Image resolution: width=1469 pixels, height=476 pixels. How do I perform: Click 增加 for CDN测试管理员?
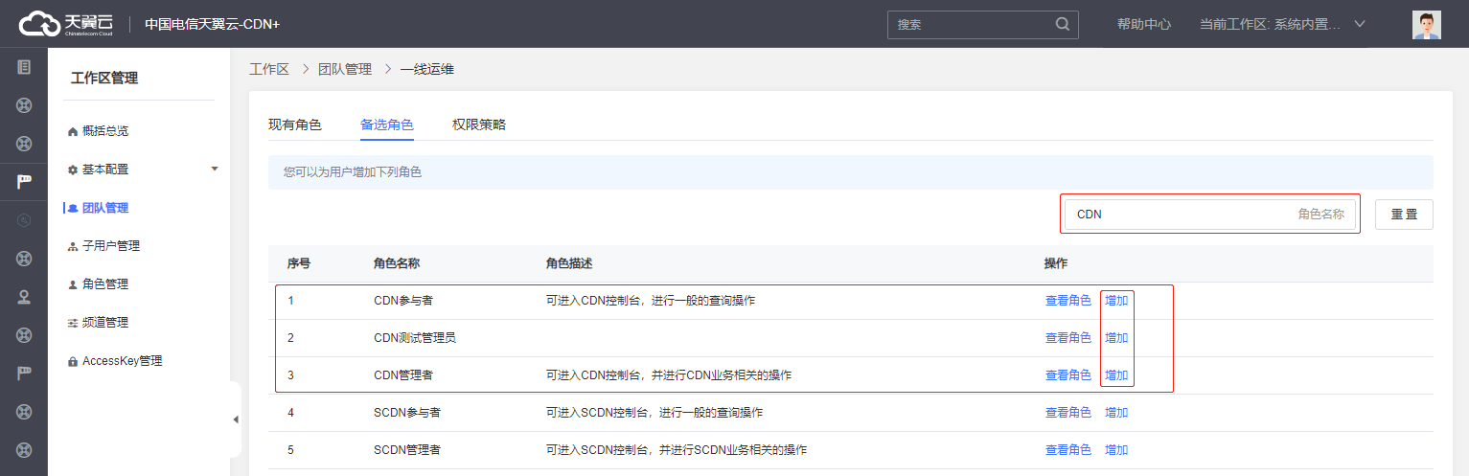[1116, 338]
